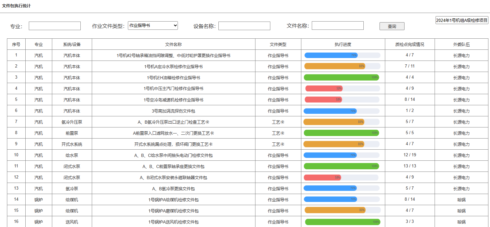Click A、B、C前置泵轴承座更换文件包

(x=173, y=166)
